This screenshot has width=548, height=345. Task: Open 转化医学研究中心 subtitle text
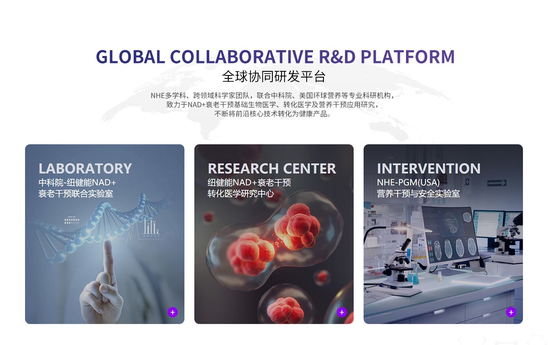[x=241, y=193]
